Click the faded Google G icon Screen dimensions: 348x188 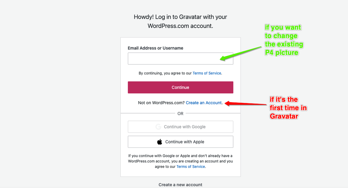158,127
